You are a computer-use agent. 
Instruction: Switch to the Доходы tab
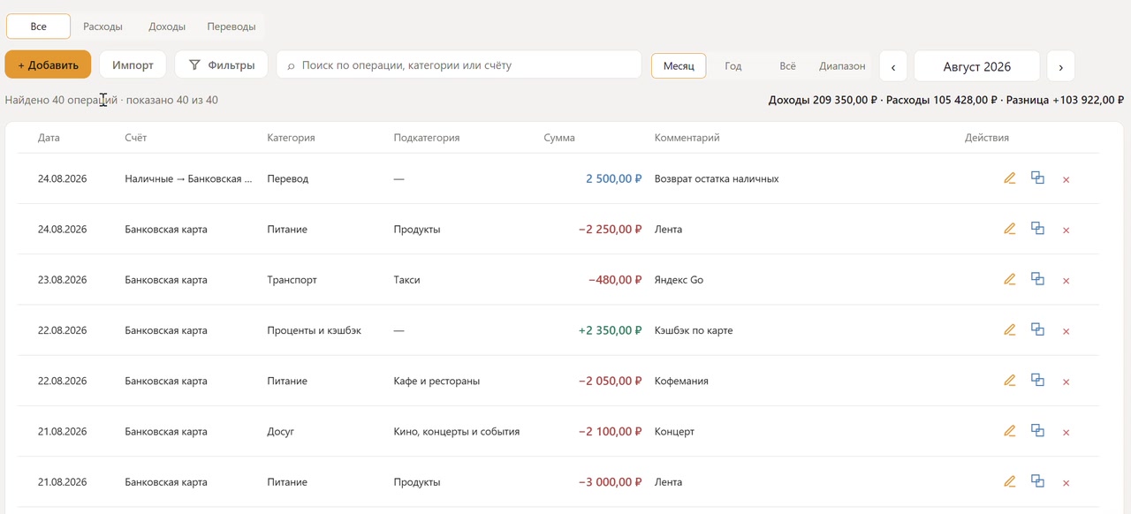click(x=167, y=26)
